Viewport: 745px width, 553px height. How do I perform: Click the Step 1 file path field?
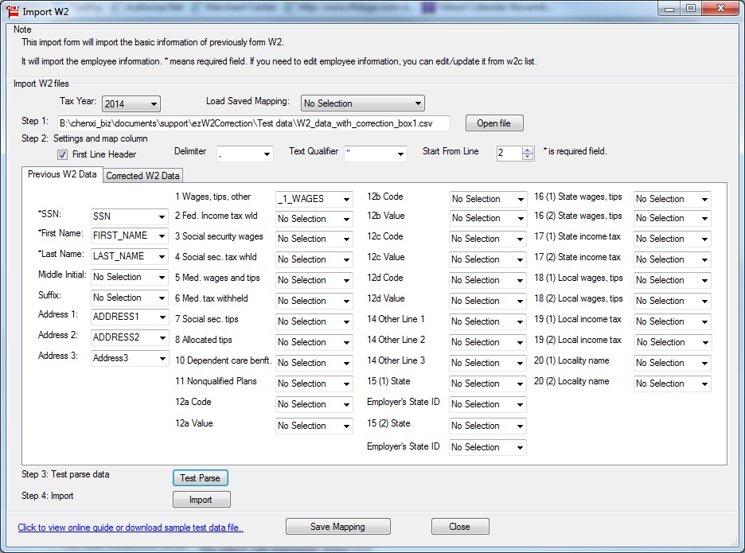click(253, 123)
